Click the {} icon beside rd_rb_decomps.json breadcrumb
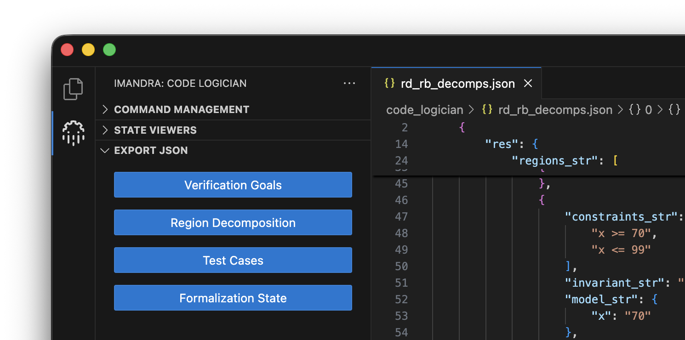The height and width of the screenshot is (340, 685). [487, 110]
